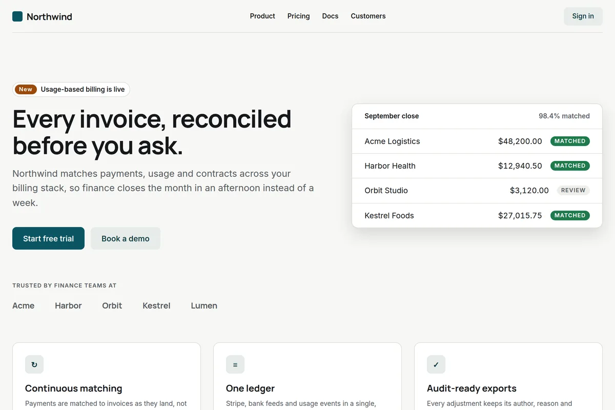Open the Product menu item
The height and width of the screenshot is (410, 615).
(262, 16)
